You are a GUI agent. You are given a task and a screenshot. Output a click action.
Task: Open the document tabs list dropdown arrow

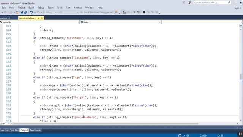tap(241, 18)
